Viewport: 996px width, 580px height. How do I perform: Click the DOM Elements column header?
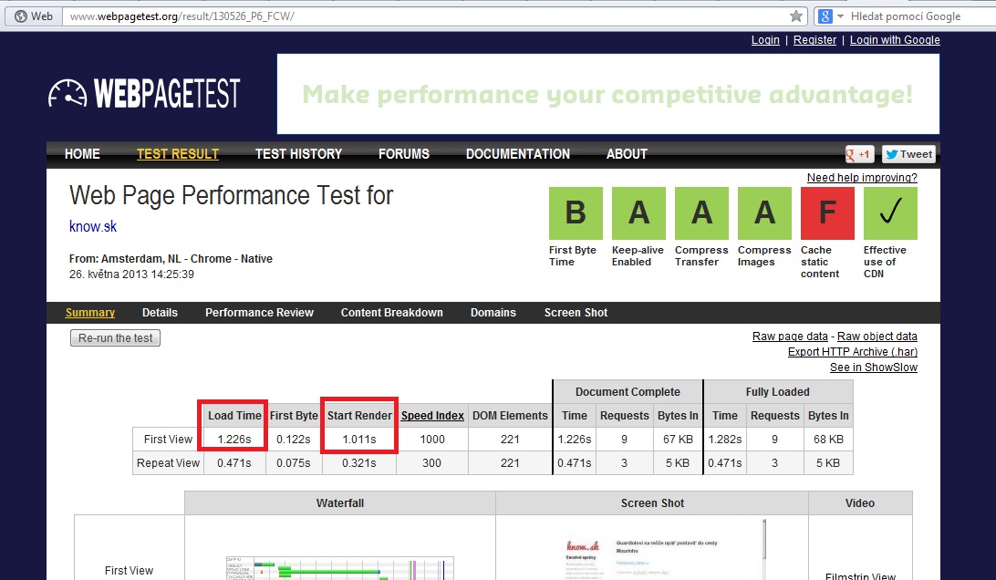pyautogui.click(x=510, y=416)
